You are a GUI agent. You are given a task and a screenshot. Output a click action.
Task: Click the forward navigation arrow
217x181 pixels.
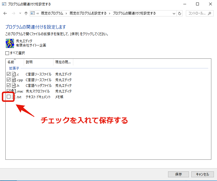13,13
